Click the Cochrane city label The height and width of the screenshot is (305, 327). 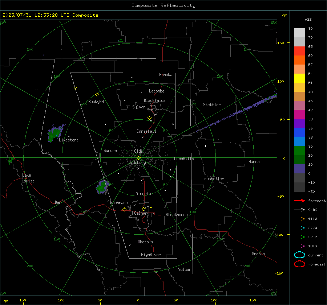tap(119, 203)
